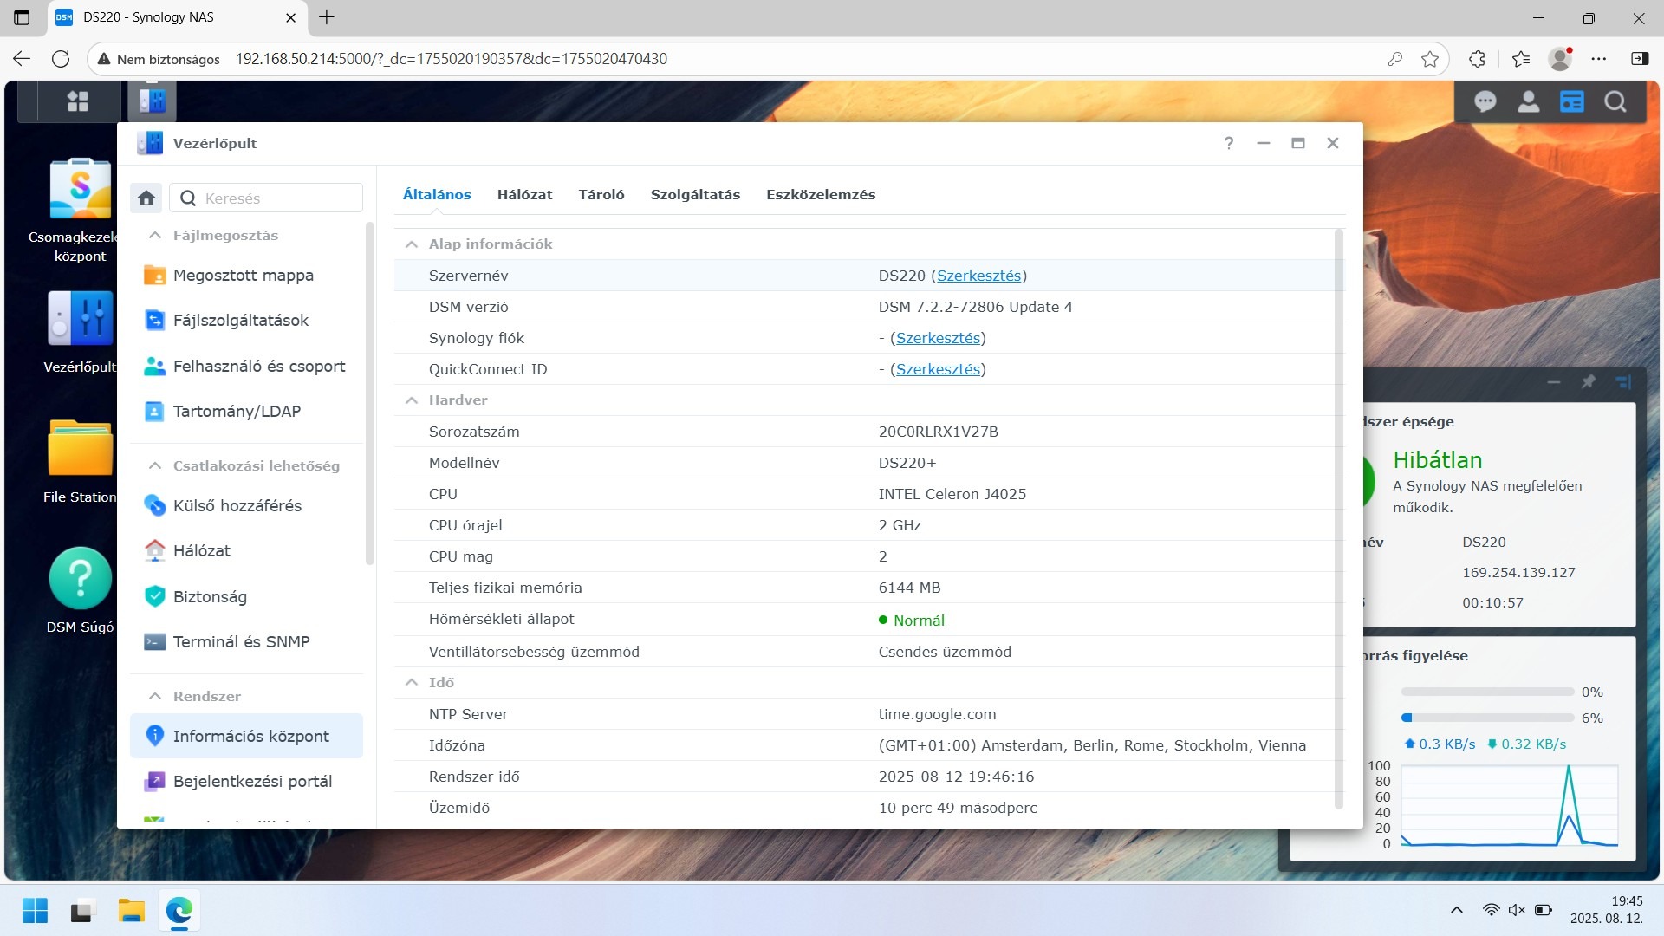Switch to the Tároló tab

tap(601, 195)
